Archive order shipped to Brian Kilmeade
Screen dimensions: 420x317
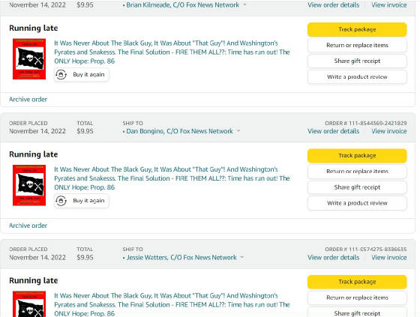[x=28, y=100]
